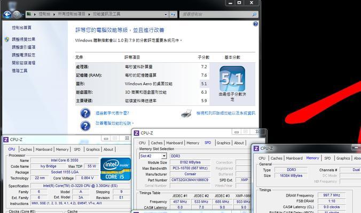
Task: Click the gaming graphics subscore 6.3
Action: coord(204,92)
